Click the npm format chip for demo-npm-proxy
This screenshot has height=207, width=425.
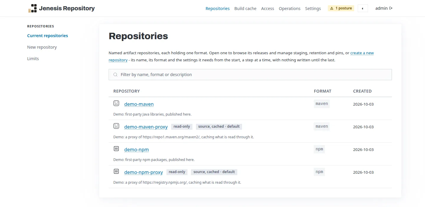[x=319, y=172]
